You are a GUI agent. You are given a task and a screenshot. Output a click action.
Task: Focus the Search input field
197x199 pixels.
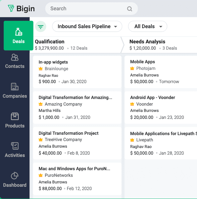coord(91,9)
